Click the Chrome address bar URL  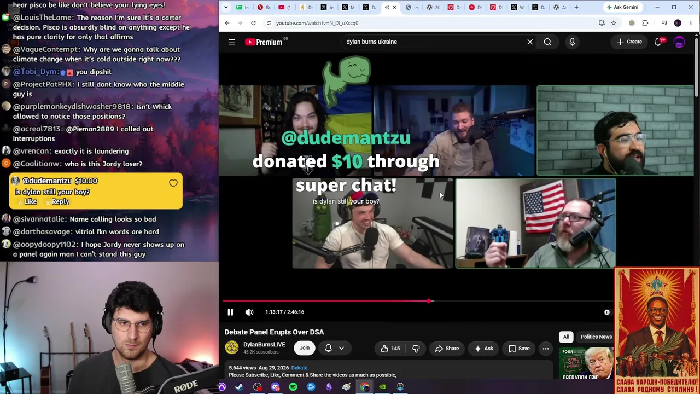317,23
